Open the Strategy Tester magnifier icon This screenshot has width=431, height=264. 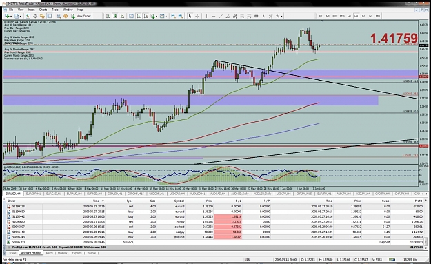[x=59, y=17]
